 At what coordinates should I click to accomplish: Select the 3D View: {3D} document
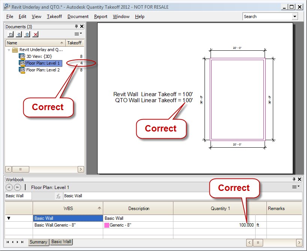pyautogui.click(x=39, y=56)
